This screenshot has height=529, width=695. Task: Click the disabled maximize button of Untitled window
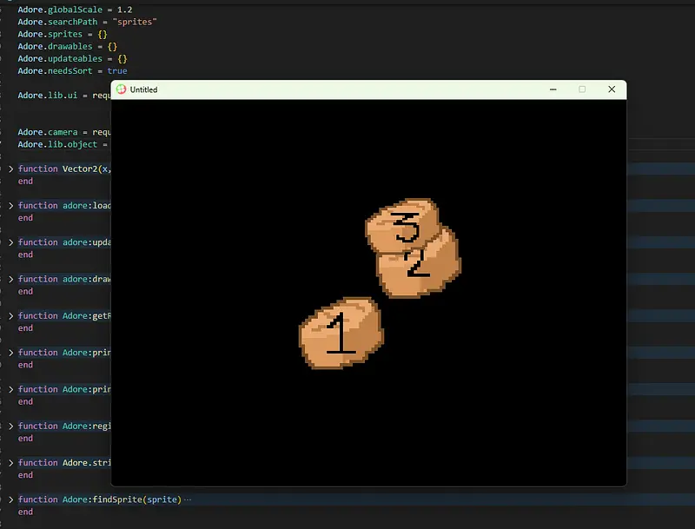(582, 89)
